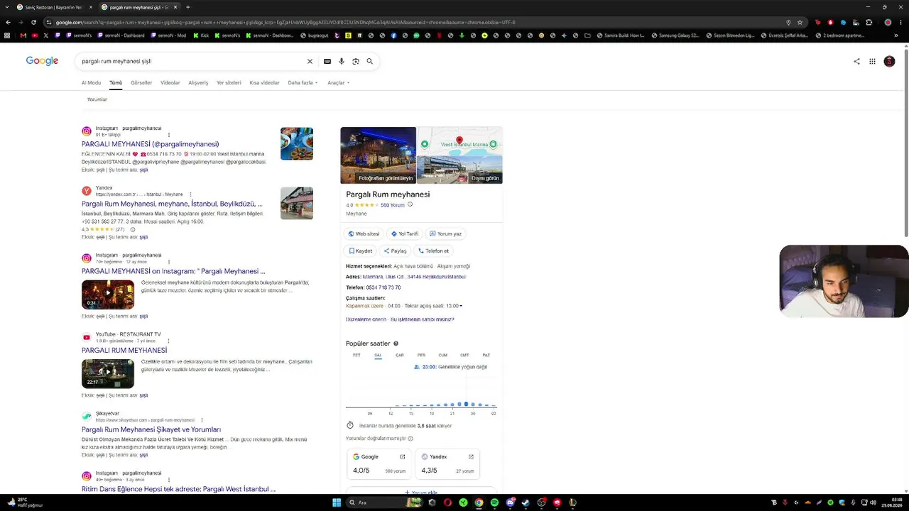Open the Google account avatar menu
This screenshot has height=511, width=909.
(x=889, y=62)
